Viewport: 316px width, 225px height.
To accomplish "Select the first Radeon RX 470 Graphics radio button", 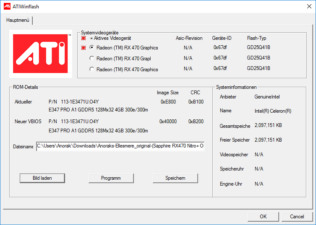I will (92, 48).
